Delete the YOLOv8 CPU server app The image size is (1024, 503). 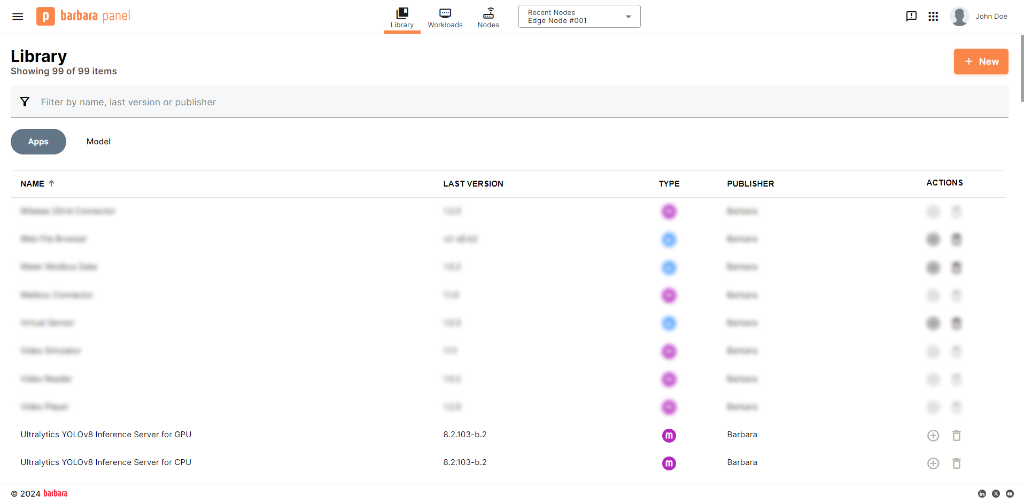956,463
